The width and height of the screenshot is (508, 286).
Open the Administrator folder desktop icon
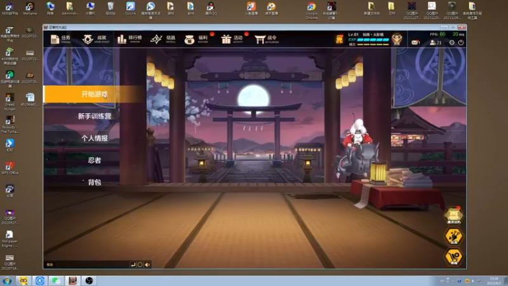pos(70,9)
